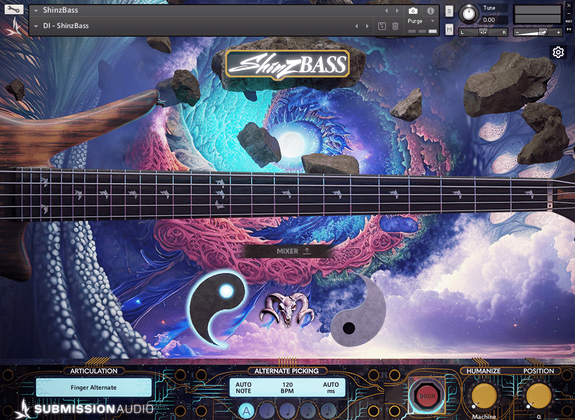Select the eighth note alternate picking icon

point(308,411)
